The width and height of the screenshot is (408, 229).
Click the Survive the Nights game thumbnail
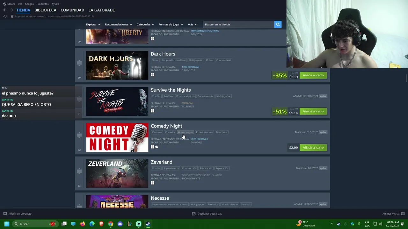[x=117, y=101]
